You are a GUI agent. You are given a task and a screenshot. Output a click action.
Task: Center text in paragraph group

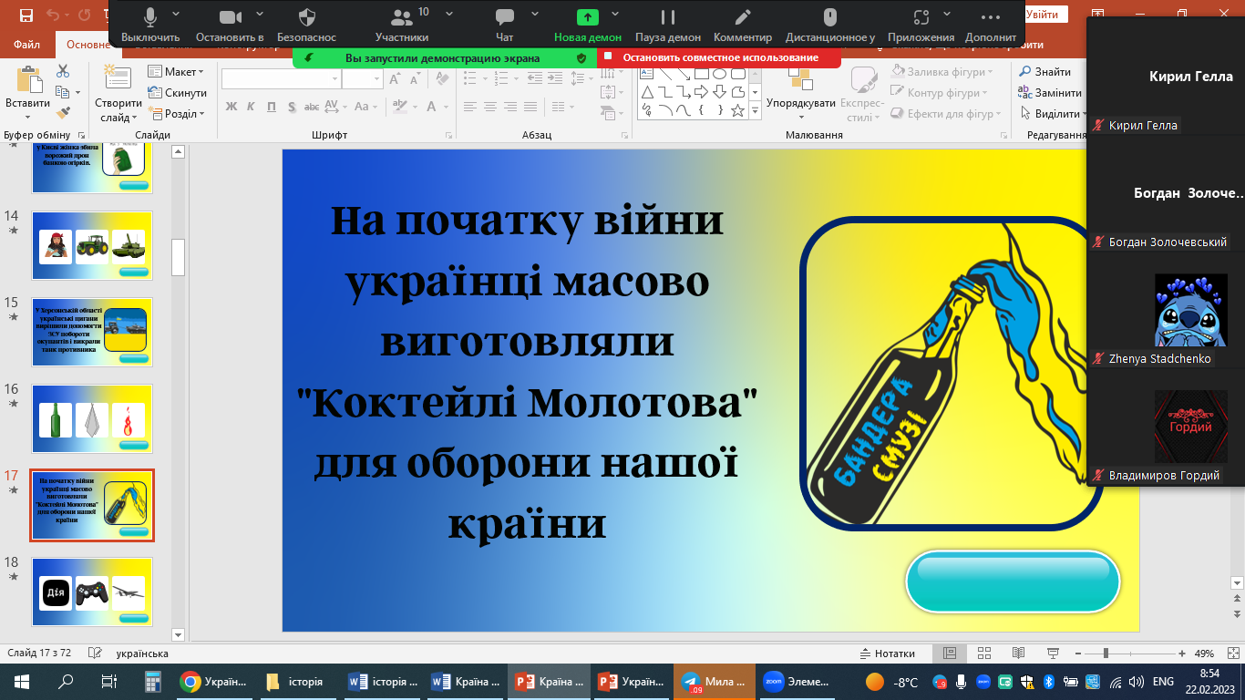tap(490, 107)
